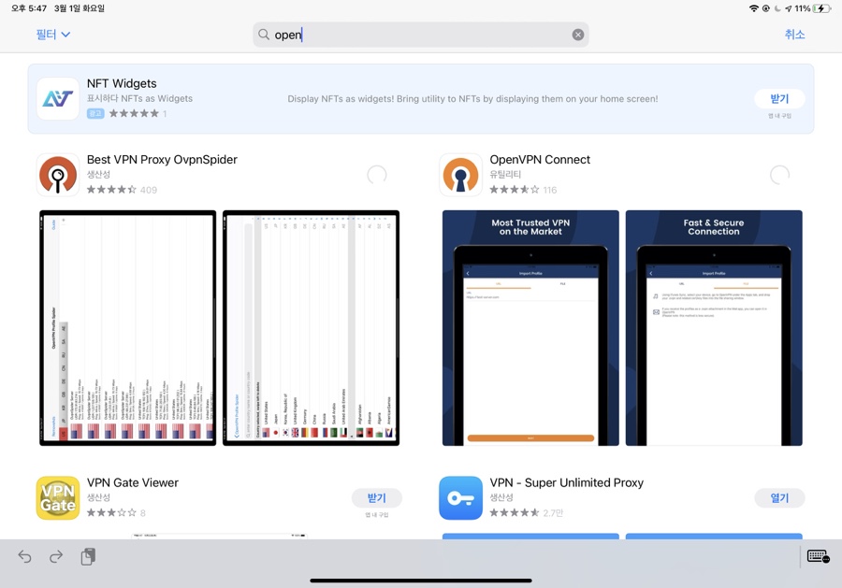Screen dimensions: 842x588
Task: Open the 필터 filter dropdown
Action: point(52,35)
